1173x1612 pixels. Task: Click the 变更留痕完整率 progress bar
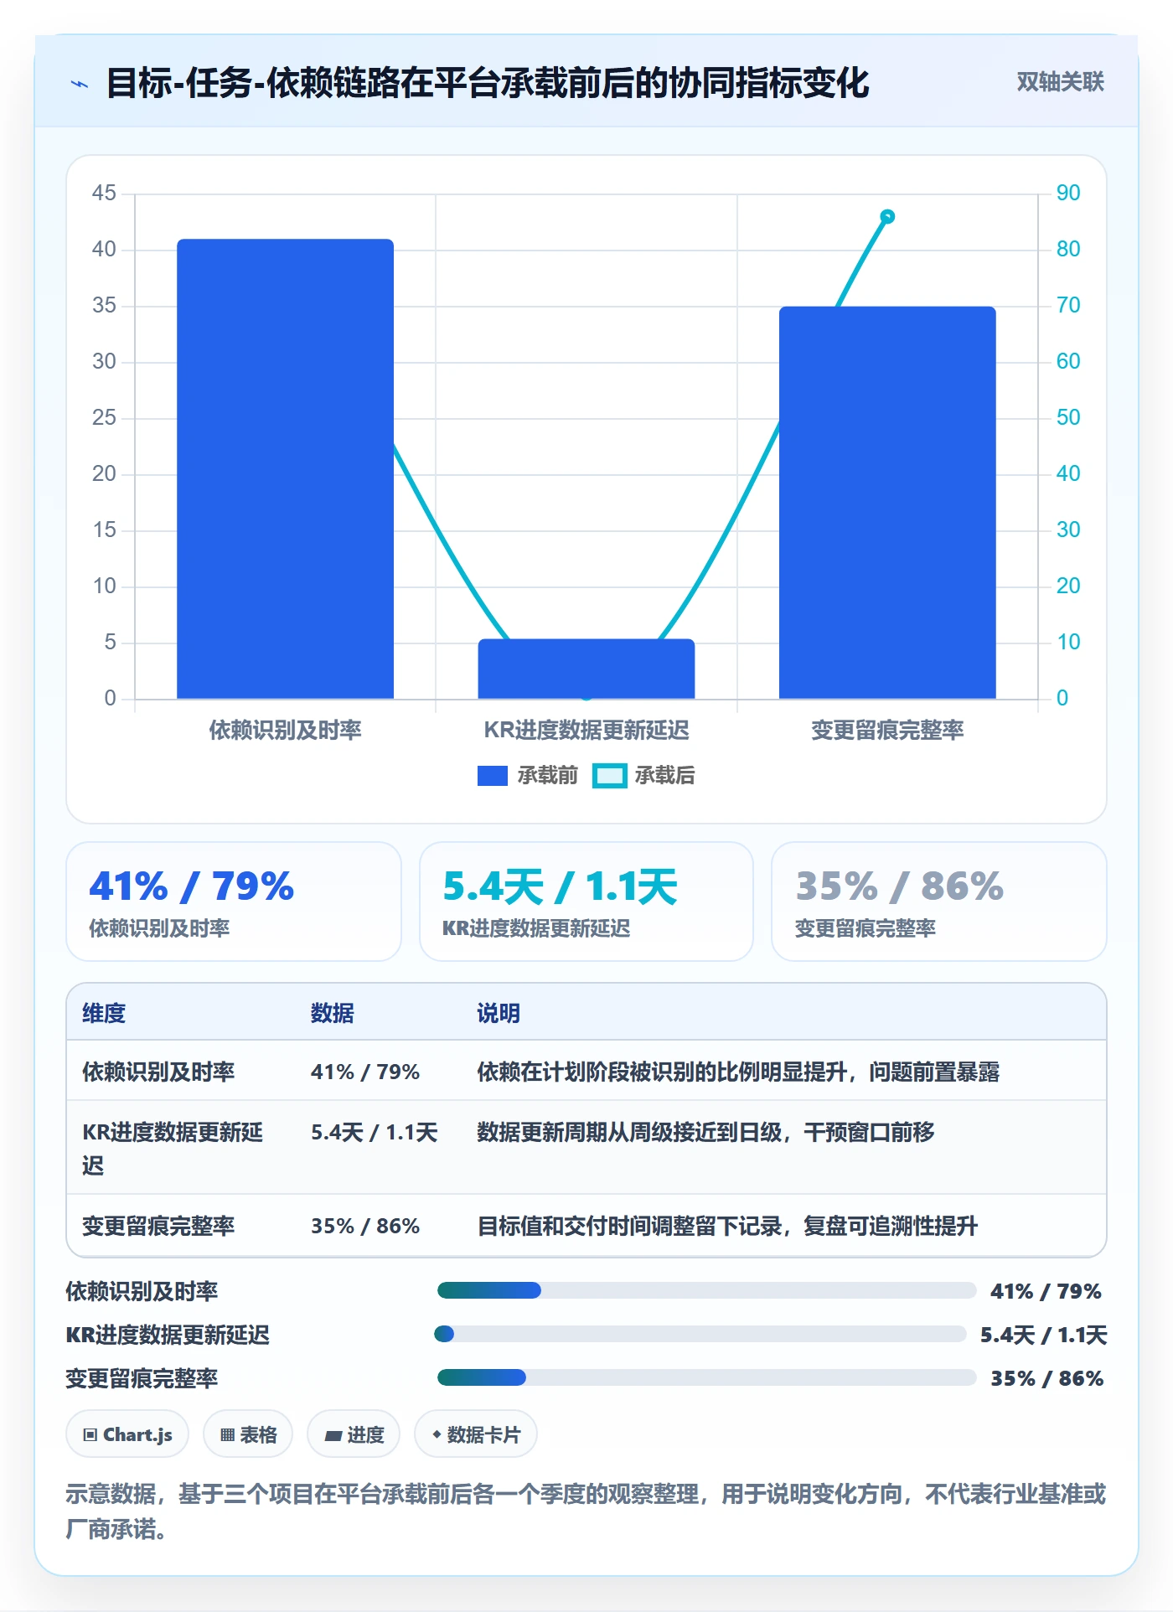point(706,1377)
